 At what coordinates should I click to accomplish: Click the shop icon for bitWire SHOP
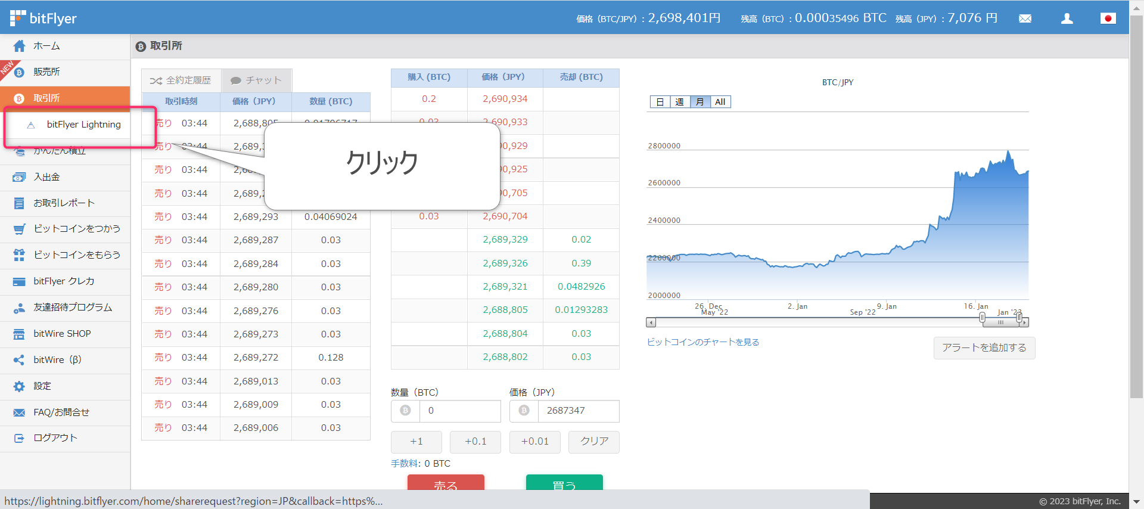coord(19,334)
